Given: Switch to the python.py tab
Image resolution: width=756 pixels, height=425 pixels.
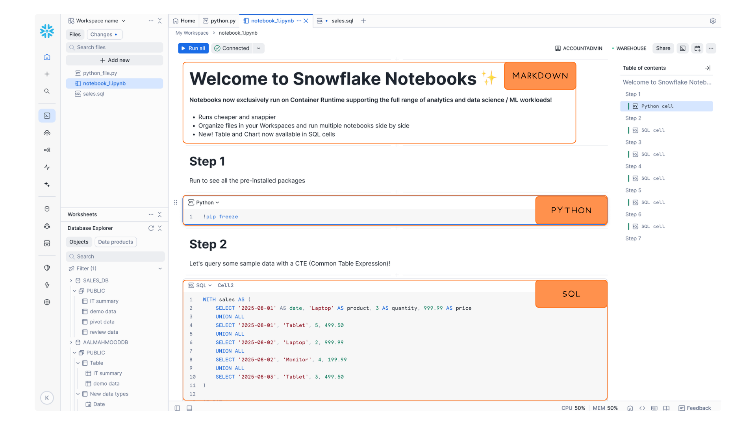Looking at the screenshot, I should pyautogui.click(x=219, y=21).
